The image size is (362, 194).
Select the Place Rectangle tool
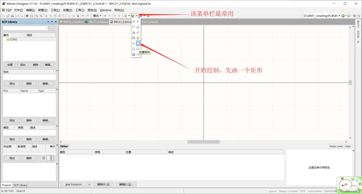coord(138,43)
